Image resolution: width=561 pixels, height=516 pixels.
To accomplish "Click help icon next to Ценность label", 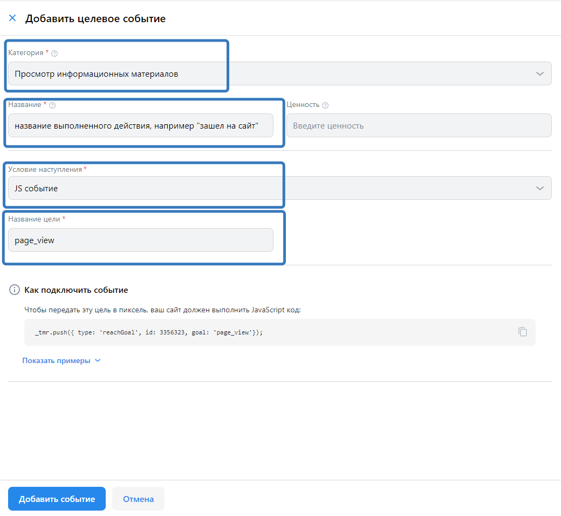I will point(325,105).
